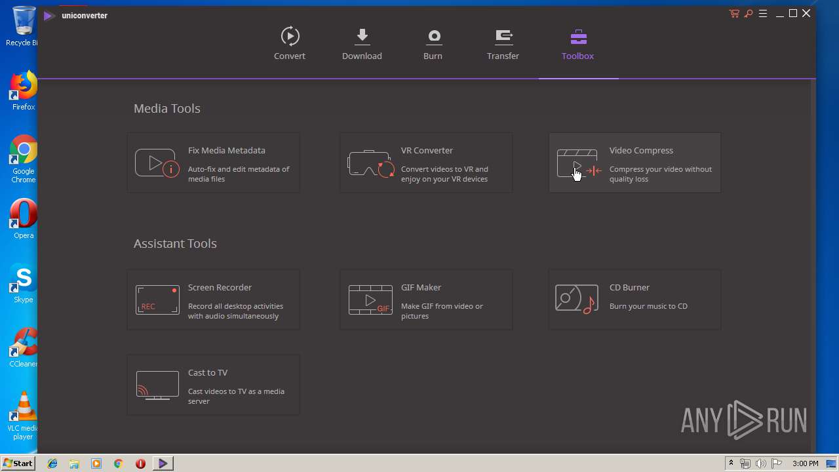
Task: Click the VR Converter title text
Action: [427, 150]
